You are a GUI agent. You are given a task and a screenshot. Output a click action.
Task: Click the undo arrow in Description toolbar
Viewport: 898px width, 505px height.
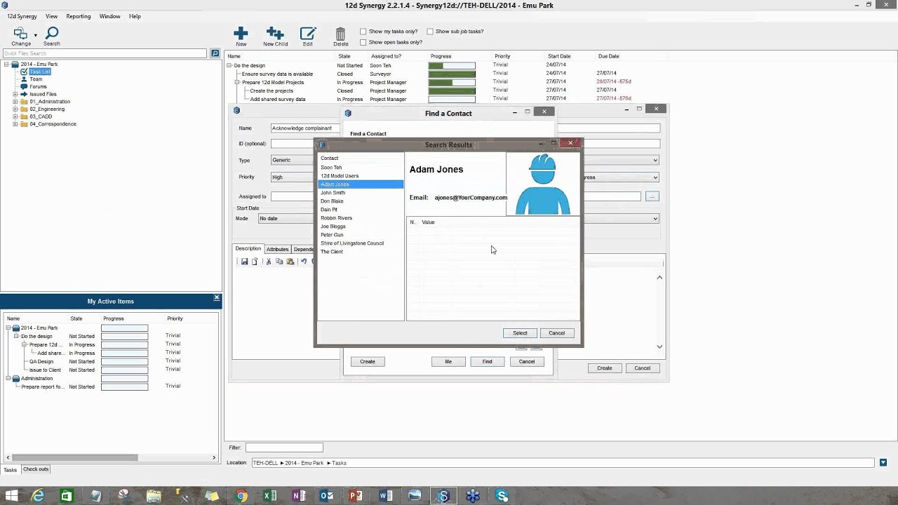click(304, 262)
